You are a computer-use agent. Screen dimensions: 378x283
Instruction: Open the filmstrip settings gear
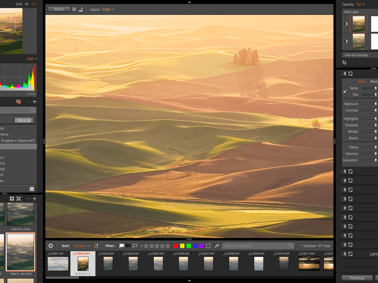pyautogui.click(x=51, y=246)
